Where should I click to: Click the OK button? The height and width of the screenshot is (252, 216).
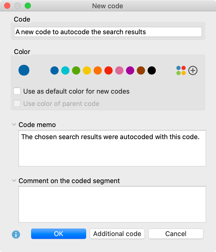click(59, 234)
